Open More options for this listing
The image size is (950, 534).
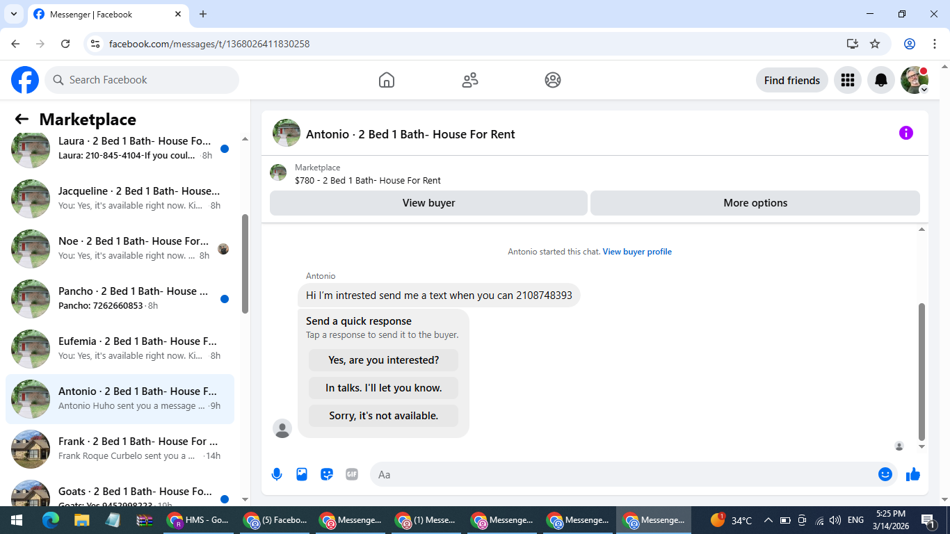point(755,203)
